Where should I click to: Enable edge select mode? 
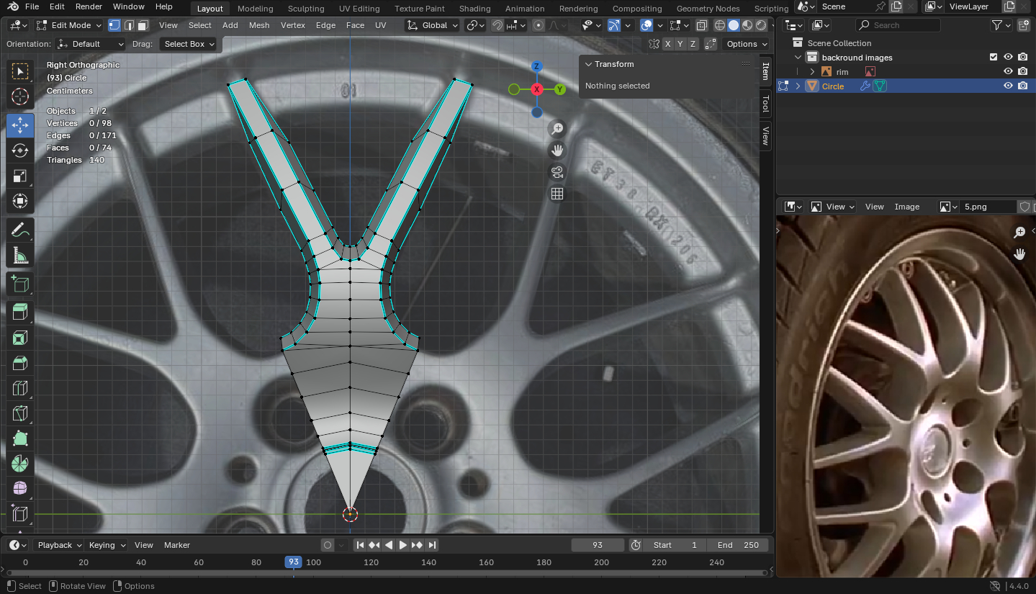[129, 25]
